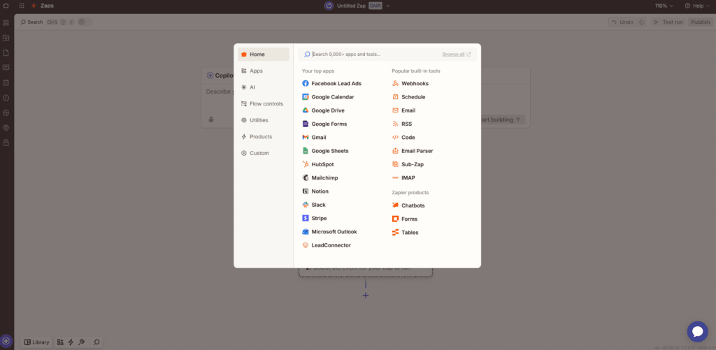Select the Notion app
Image resolution: width=716 pixels, height=350 pixels.
[x=315, y=191]
